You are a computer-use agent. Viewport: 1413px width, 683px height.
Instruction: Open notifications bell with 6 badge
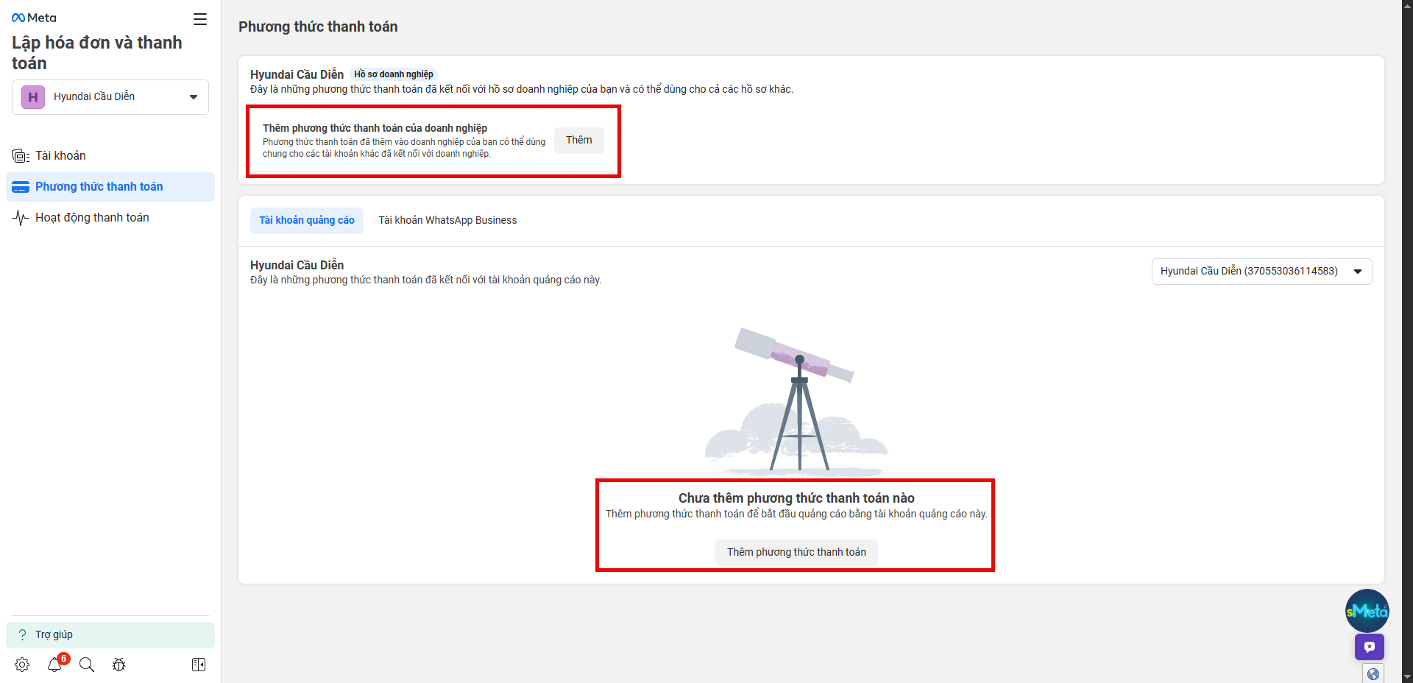55,665
